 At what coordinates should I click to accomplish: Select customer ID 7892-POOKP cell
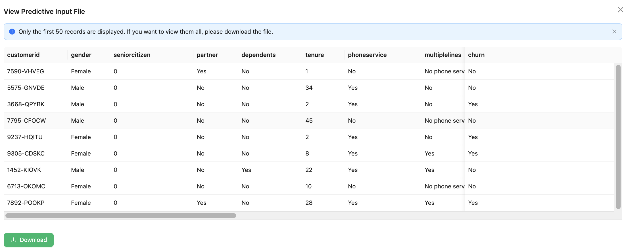coord(26,203)
